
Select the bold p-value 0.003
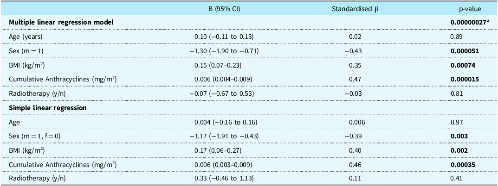459,136
